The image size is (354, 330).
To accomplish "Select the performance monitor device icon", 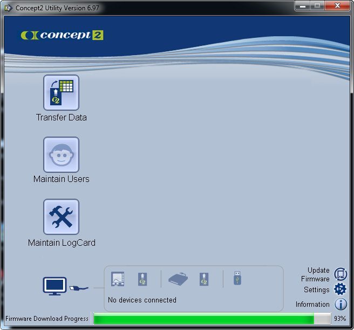I will 118,279.
